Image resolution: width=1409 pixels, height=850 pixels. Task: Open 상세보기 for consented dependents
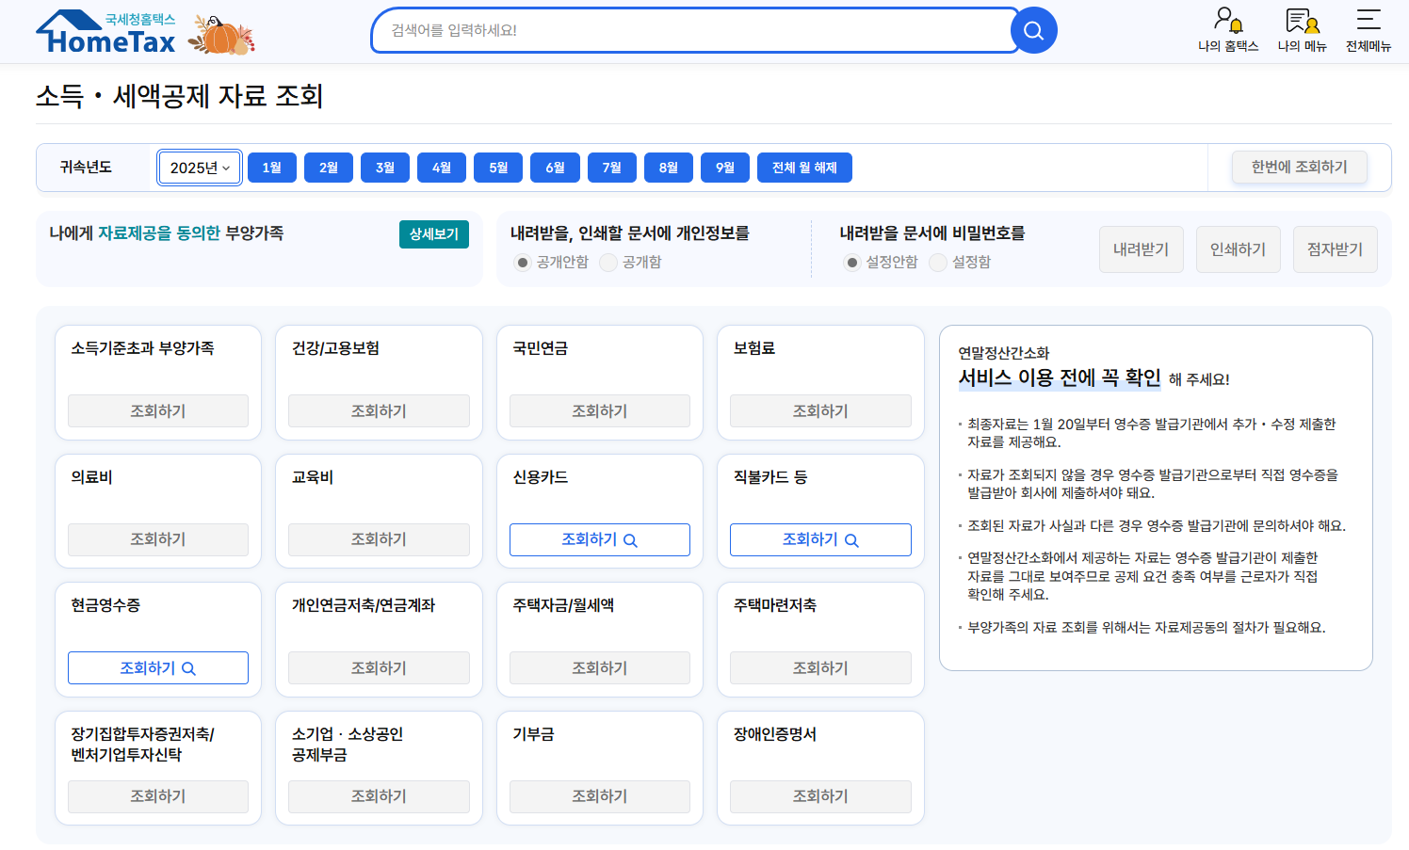tap(434, 233)
